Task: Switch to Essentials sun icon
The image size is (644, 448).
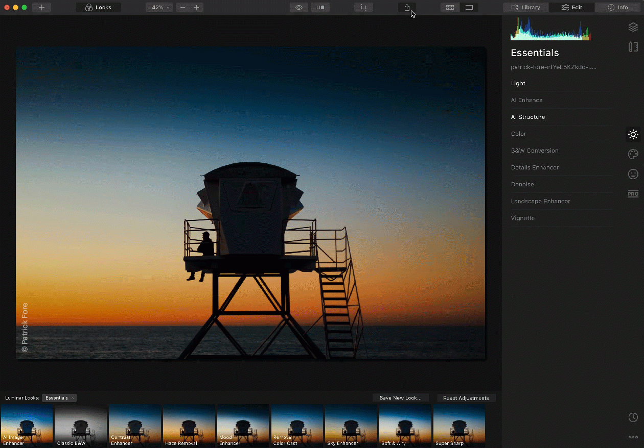Action: pos(633,135)
